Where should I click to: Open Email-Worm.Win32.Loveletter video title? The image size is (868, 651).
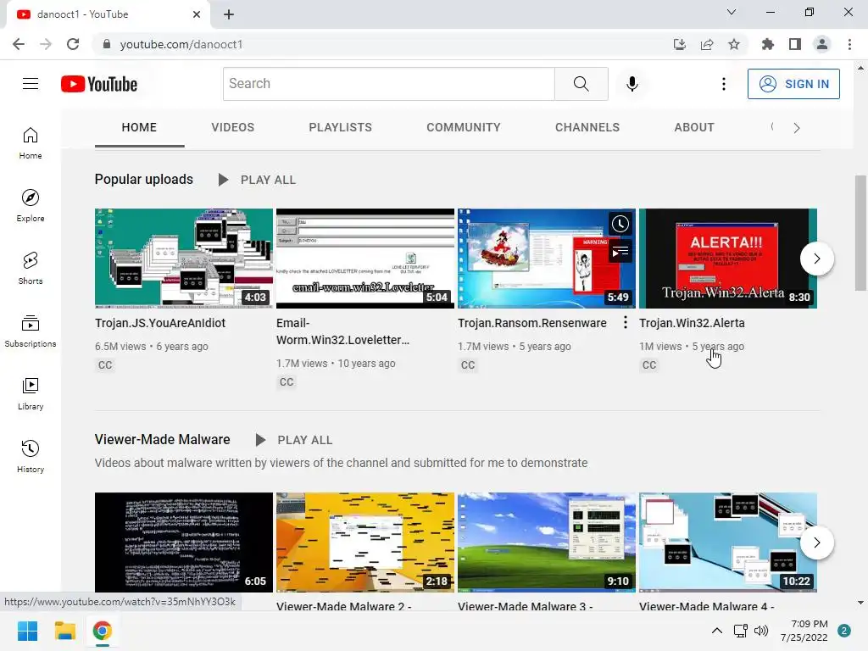pyautogui.click(x=342, y=331)
